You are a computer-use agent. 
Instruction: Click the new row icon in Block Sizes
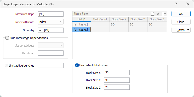tap(152, 14)
